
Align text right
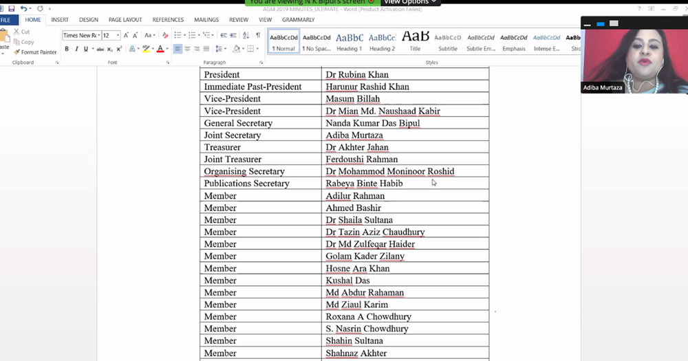click(x=197, y=49)
